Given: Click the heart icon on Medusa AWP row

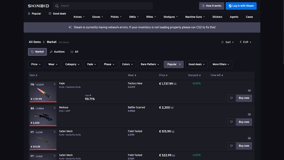Looking at the screenshot, I should [x=231, y=122].
